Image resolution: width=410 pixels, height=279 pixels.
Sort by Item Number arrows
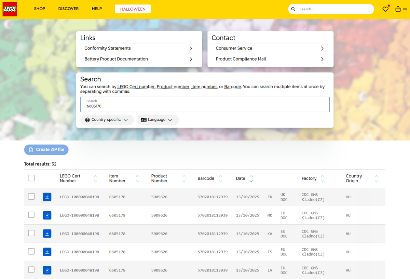coord(138,178)
